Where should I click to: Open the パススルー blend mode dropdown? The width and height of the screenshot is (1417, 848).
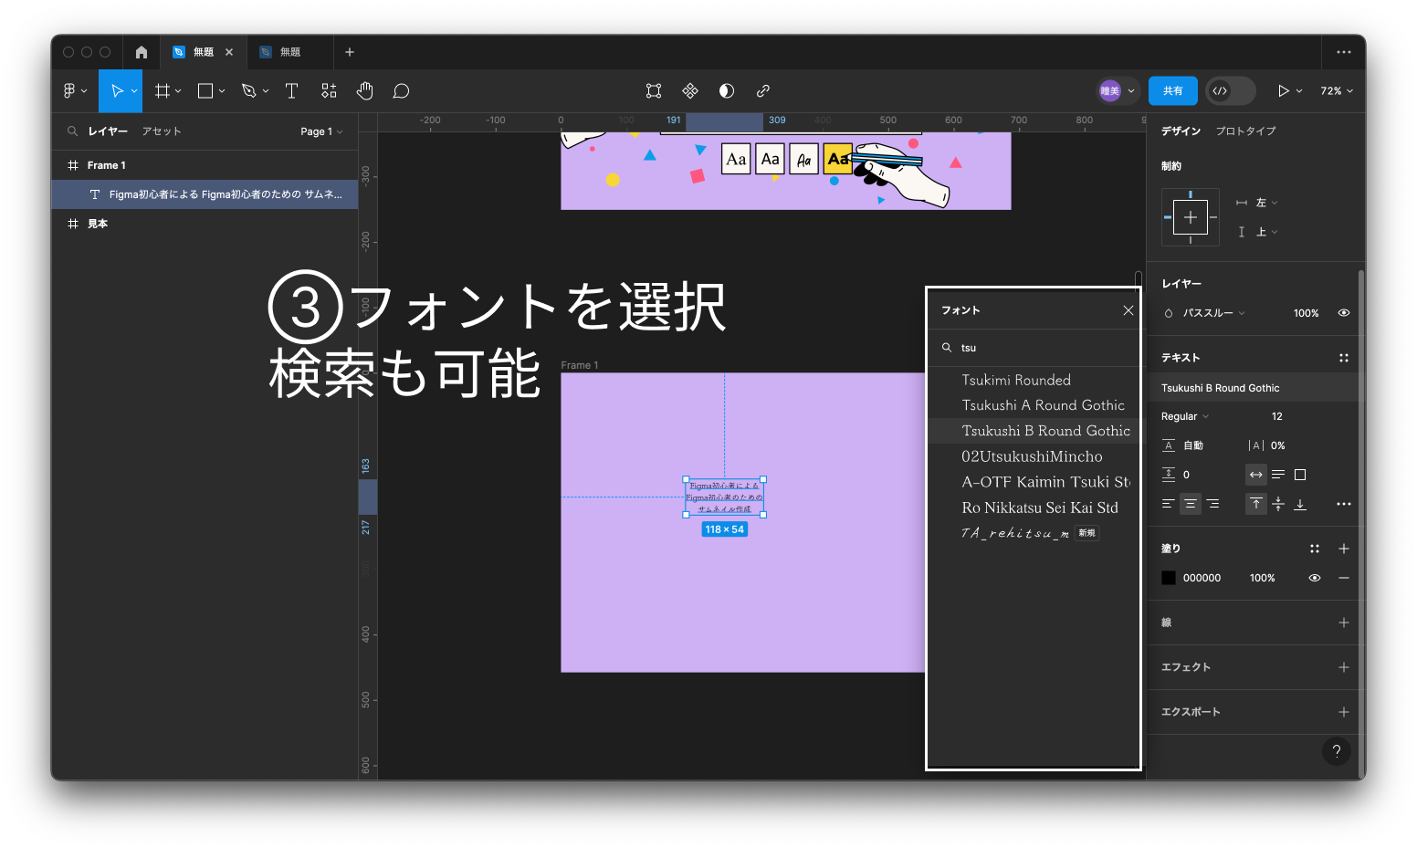point(1214,313)
